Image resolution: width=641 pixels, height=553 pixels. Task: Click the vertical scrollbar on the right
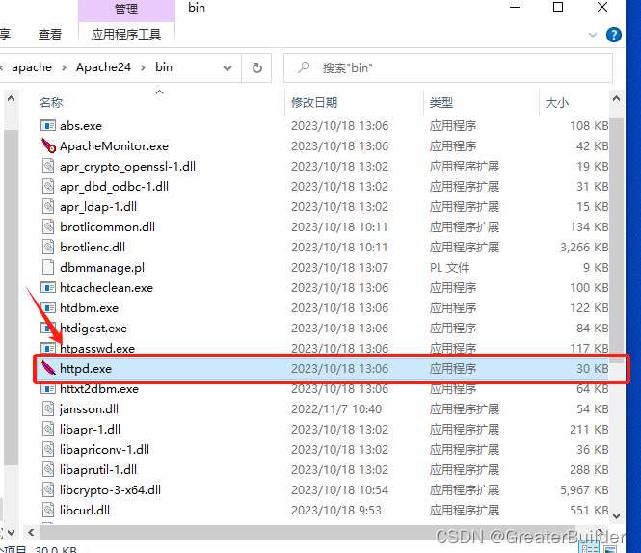pos(630,289)
